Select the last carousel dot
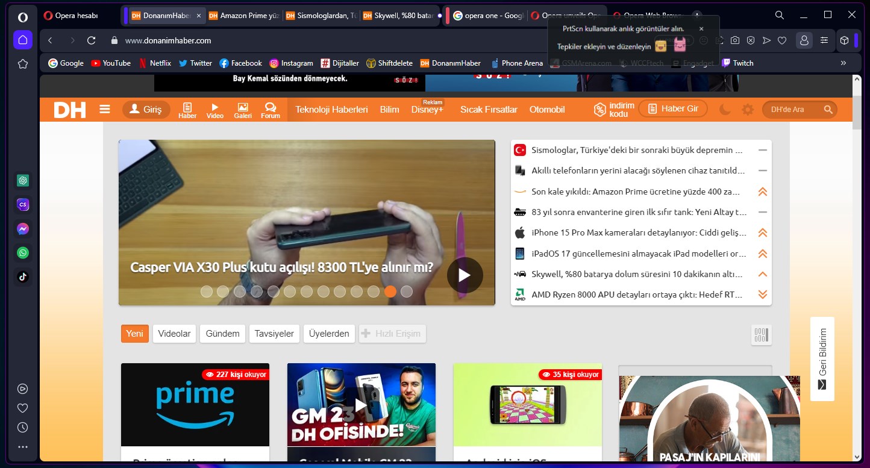The width and height of the screenshot is (870, 468). click(x=407, y=292)
